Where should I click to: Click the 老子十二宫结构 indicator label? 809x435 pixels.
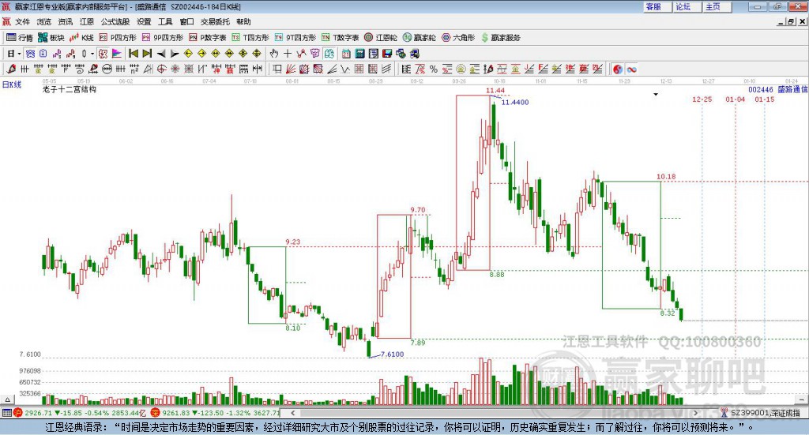(x=70, y=89)
